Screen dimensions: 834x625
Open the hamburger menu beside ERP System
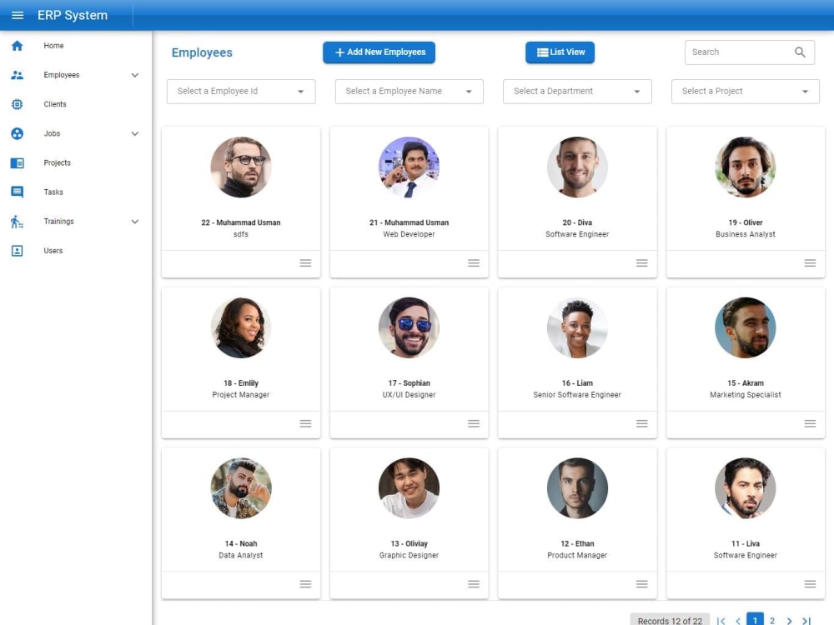point(18,15)
